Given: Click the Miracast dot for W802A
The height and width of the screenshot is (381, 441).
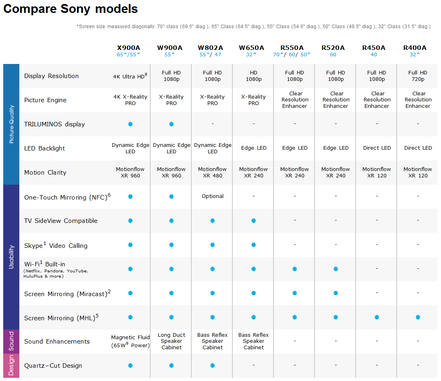Looking at the screenshot, I should [212, 293].
